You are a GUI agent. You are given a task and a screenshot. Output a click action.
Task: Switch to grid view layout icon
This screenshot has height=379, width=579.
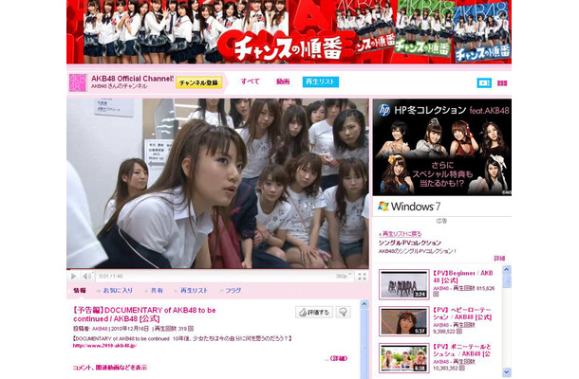(502, 83)
